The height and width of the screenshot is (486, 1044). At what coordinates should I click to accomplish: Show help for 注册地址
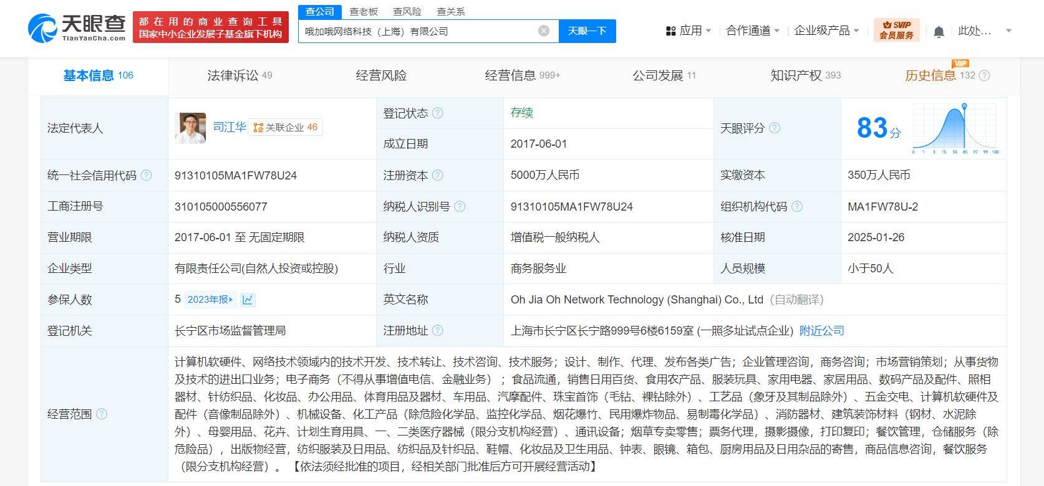tap(438, 330)
